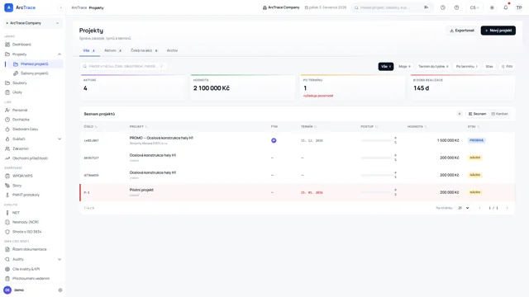529x297 pixels.
Task: Switch to the Vše tab
Action: pos(89,50)
